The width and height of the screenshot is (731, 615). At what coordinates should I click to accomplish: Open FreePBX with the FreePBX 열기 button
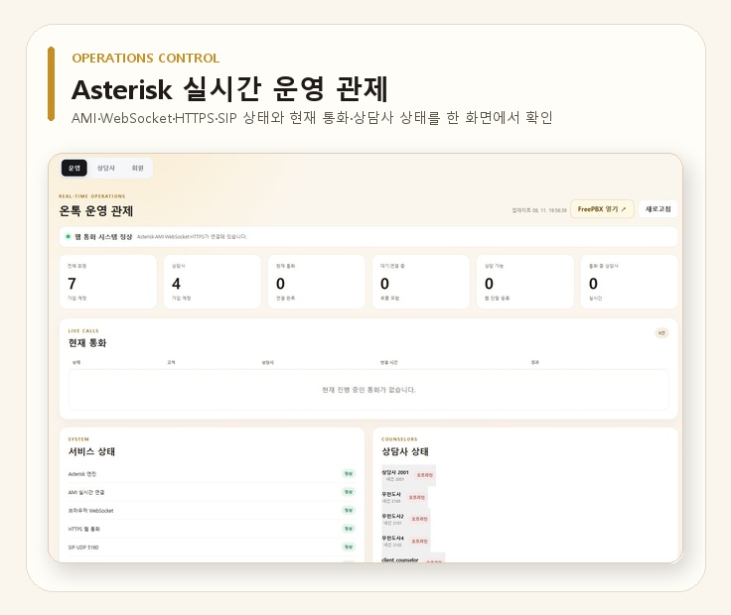pos(602,209)
